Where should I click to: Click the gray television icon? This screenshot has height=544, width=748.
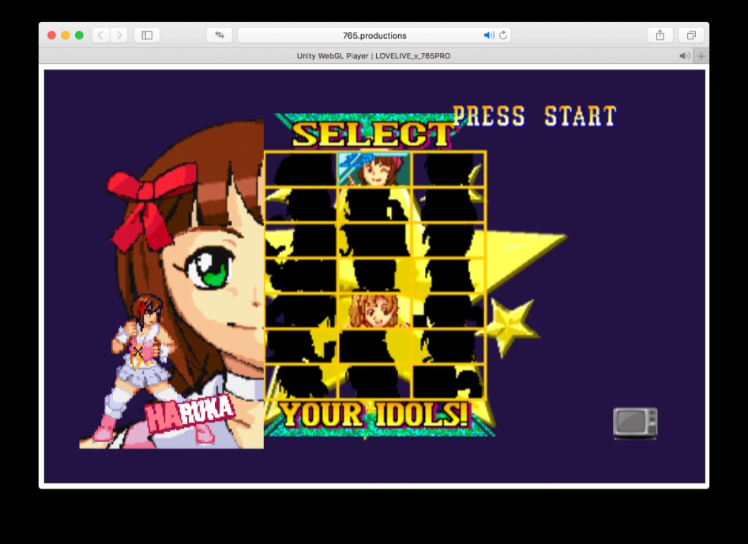[x=635, y=423]
